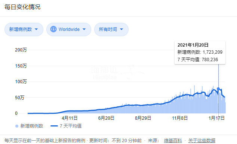The width and height of the screenshot is (237, 144).
Task: Click the 6月20日 axis label
Action: [106, 118]
